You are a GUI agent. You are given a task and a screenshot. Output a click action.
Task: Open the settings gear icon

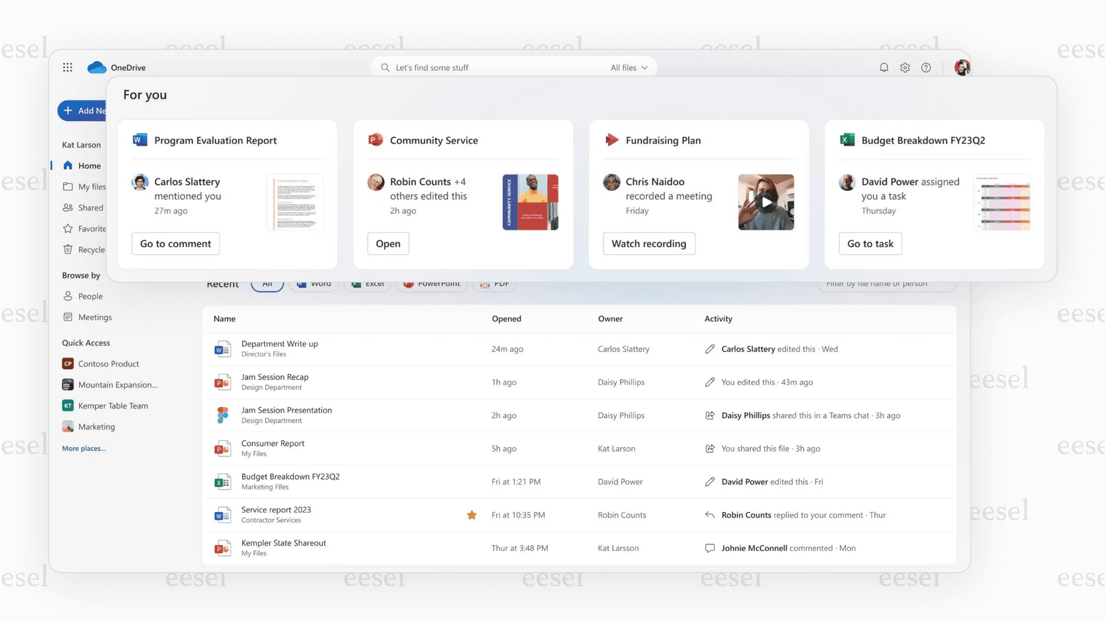click(905, 67)
